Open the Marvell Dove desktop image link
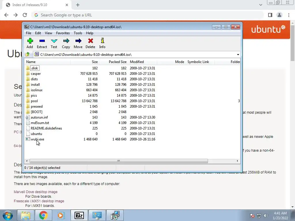Image resolution: width=295 pixels, height=221 pixels. [35, 192]
